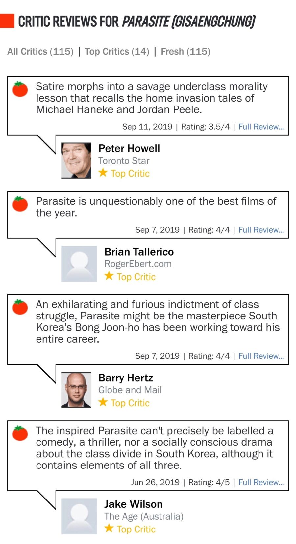Click the fresh tomato icon beside Peter Howell's review
296x544 pixels.
tap(20, 89)
